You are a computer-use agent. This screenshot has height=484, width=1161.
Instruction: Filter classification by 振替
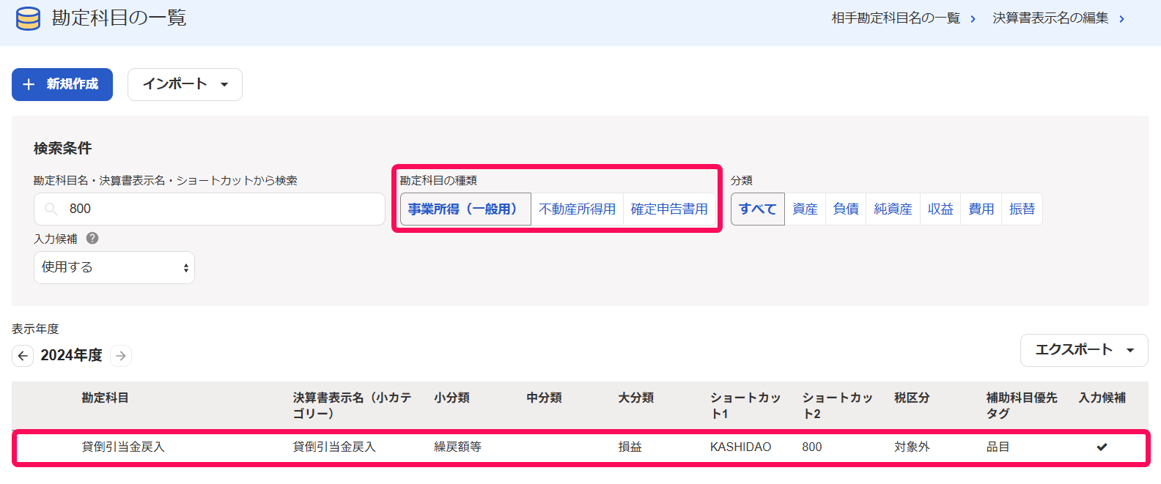pos(1022,209)
